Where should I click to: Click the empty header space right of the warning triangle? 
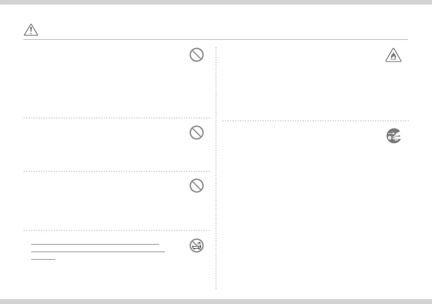tap(223, 30)
